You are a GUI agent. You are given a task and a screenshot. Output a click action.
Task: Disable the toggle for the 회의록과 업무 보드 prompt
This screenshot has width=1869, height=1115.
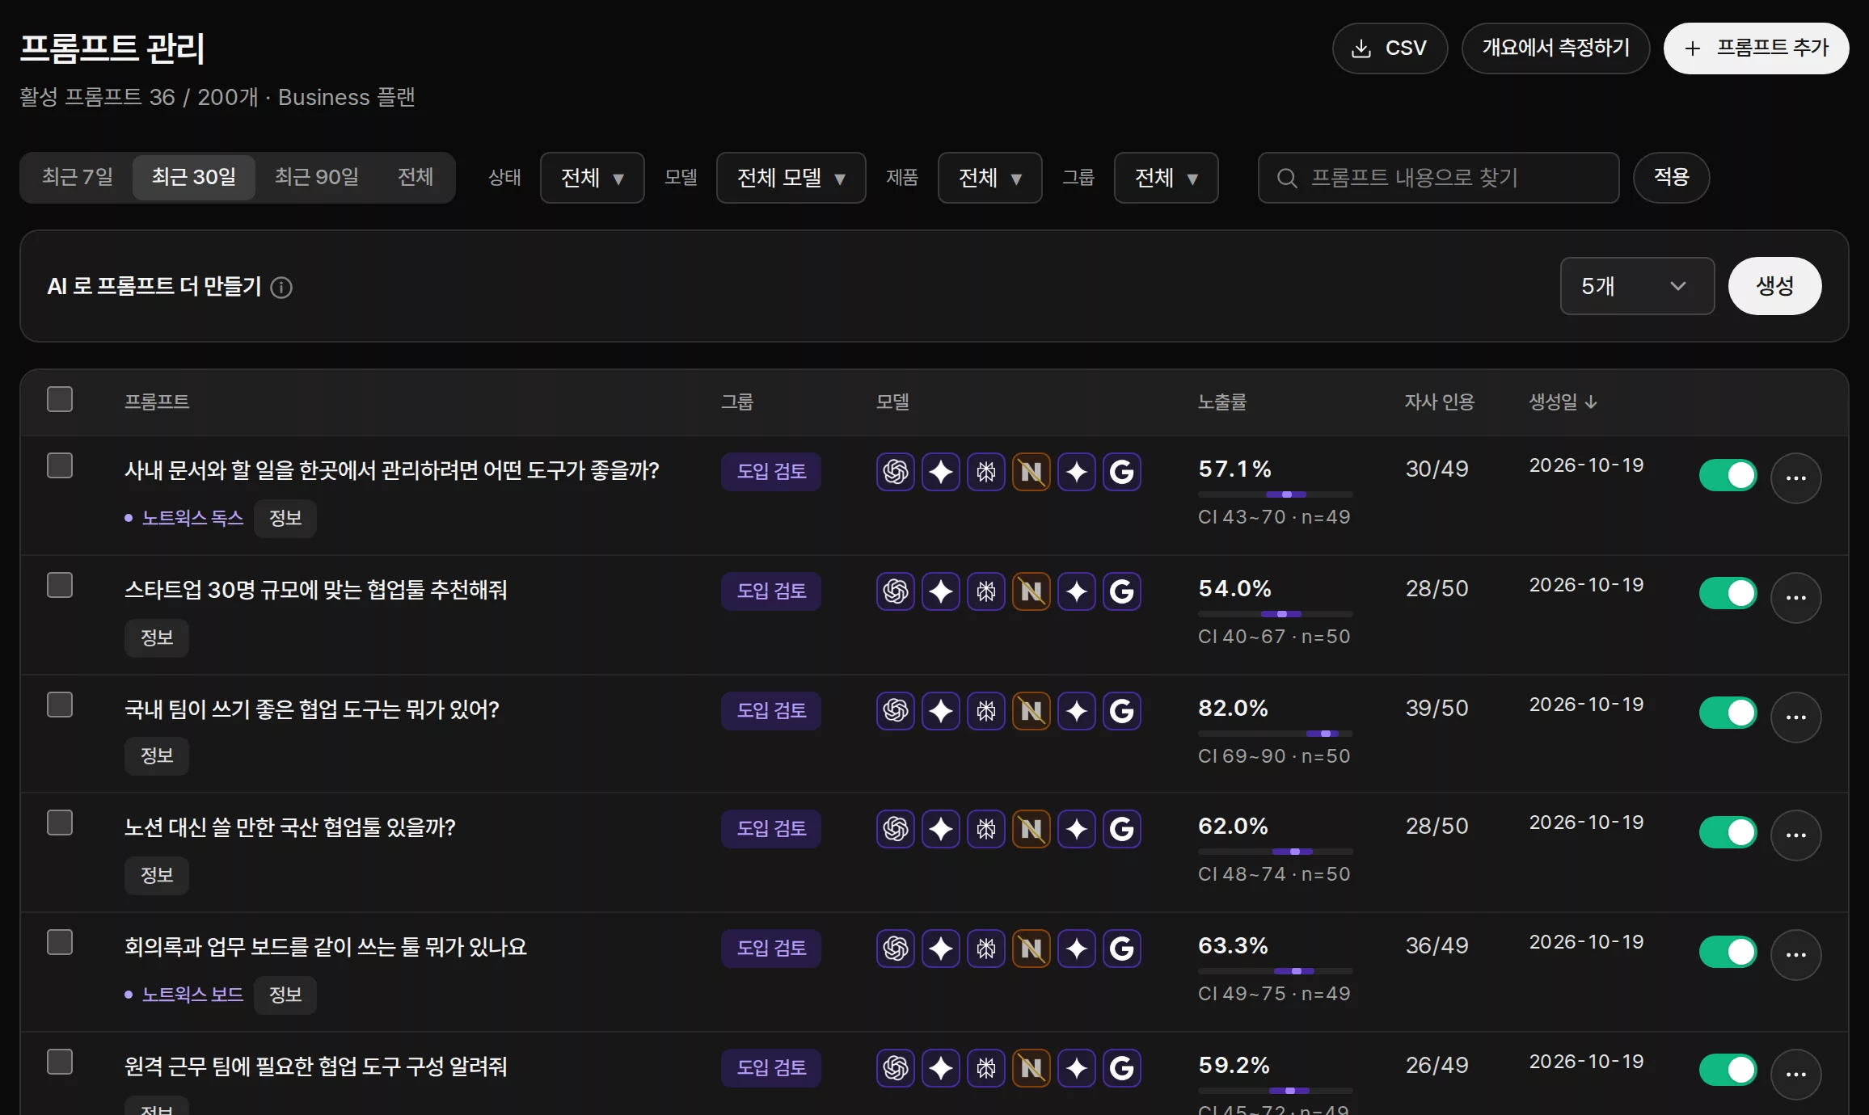[x=1728, y=951]
